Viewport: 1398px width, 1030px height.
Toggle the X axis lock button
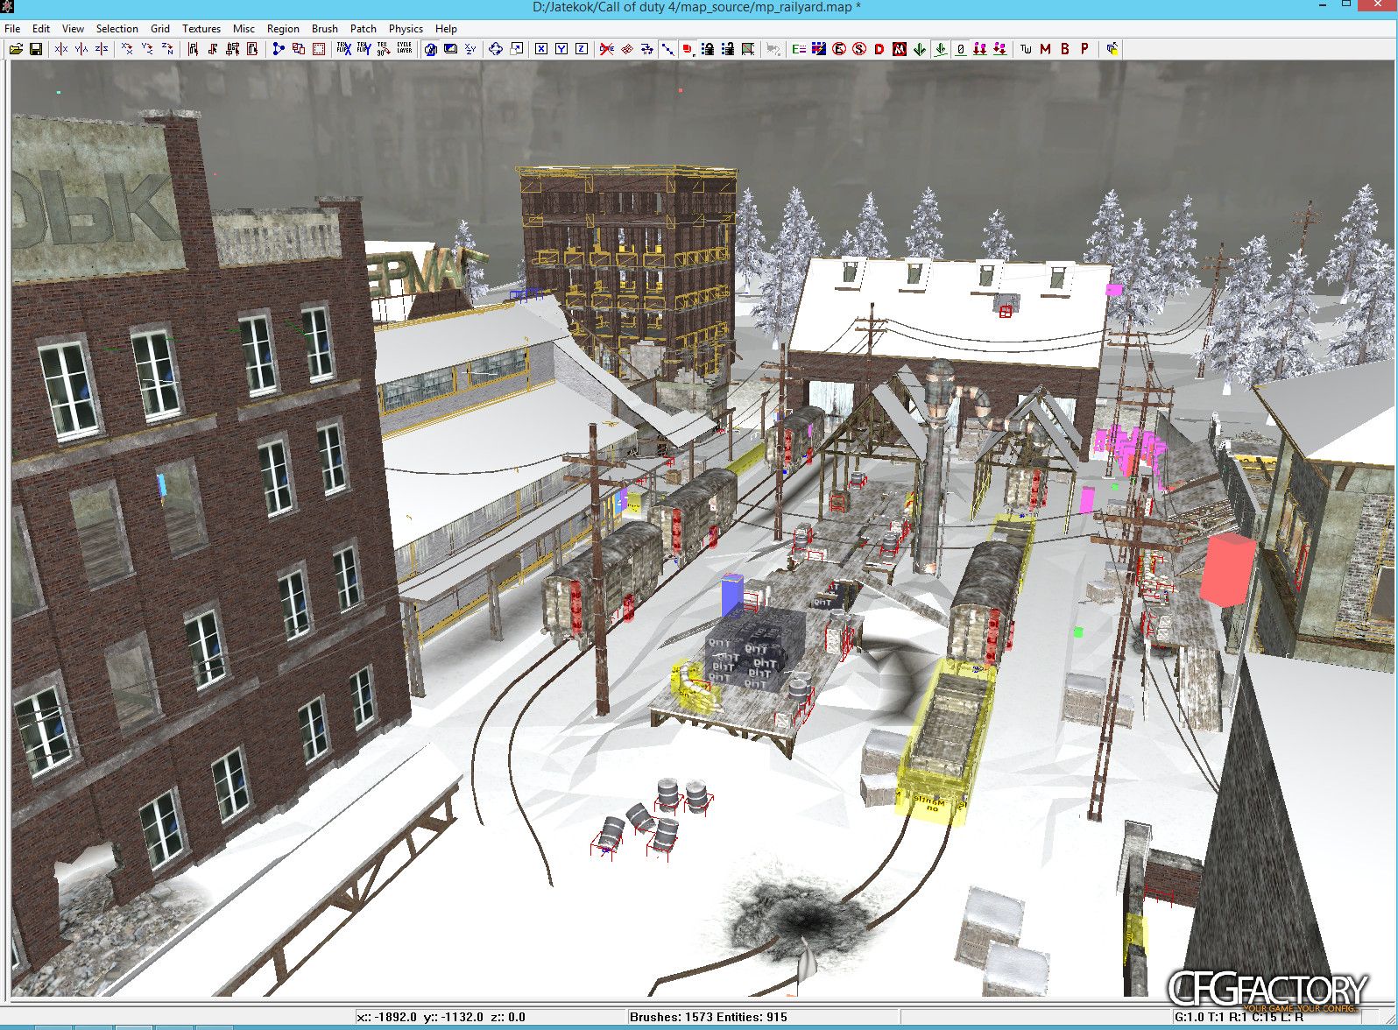point(541,49)
